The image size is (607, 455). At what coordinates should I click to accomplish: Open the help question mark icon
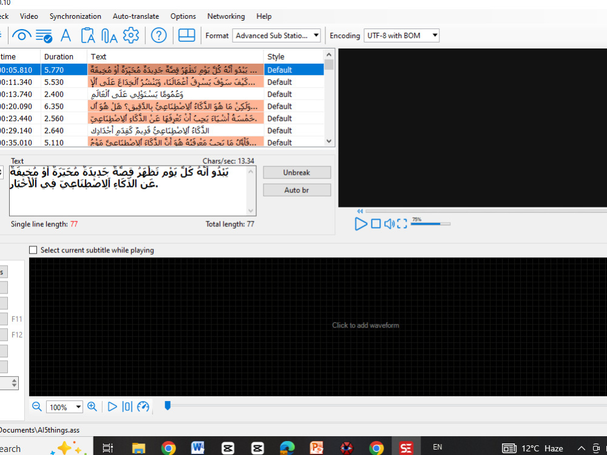[x=158, y=36]
